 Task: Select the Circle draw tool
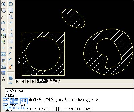point(3,4)
